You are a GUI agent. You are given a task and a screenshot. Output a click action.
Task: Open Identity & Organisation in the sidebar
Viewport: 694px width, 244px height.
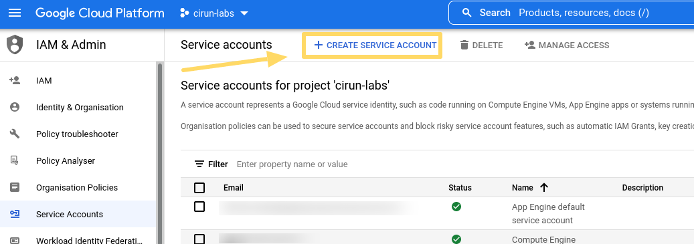click(x=80, y=108)
